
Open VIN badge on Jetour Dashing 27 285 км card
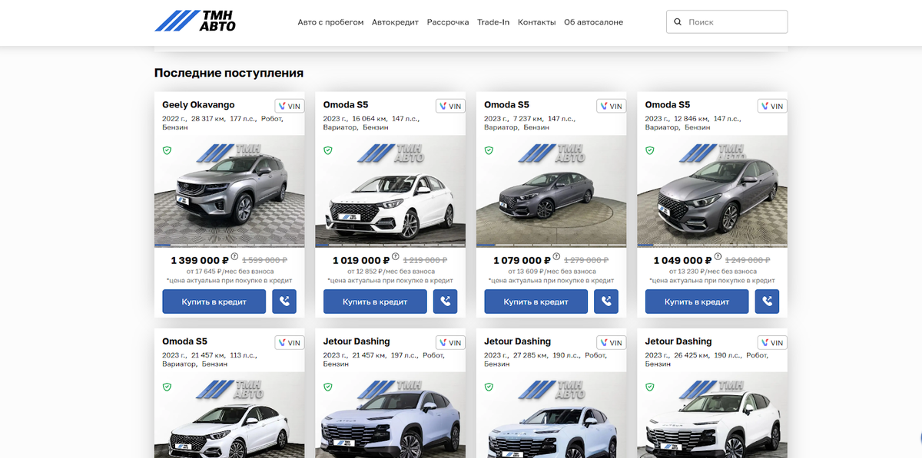(612, 342)
